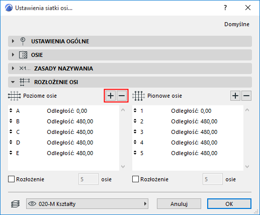Click the reorder handle of axis D
The width and height of the screenshot is (260, 215).
11,142
